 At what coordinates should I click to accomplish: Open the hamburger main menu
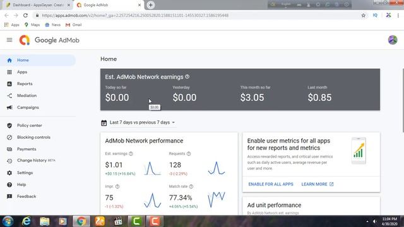pos(9,40)
